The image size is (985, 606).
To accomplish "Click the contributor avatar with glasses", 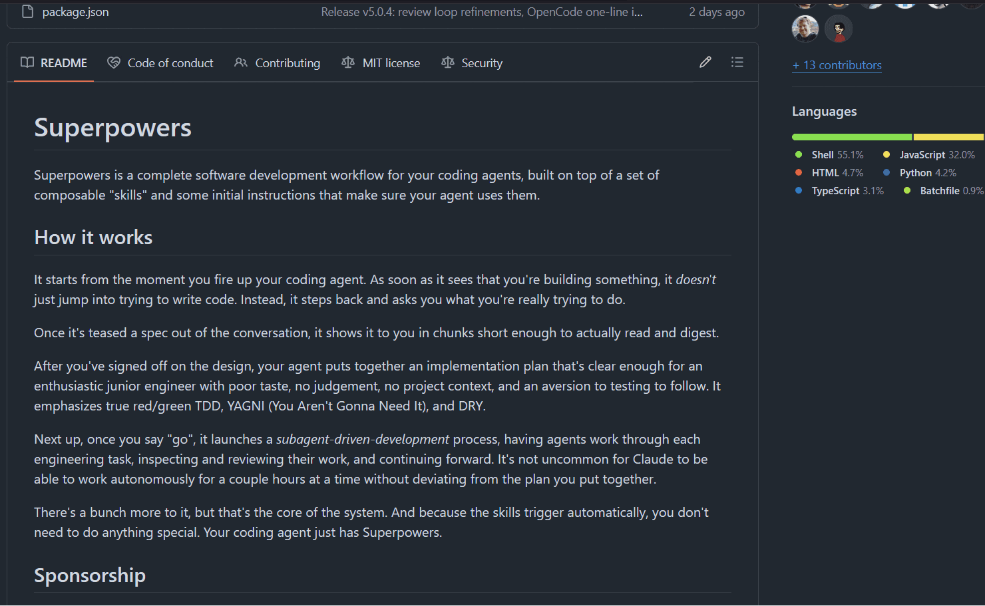I will point(839,29).
